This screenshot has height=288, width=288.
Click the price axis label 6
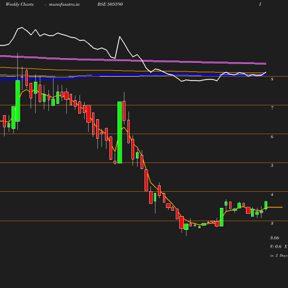tap(272, 137)
